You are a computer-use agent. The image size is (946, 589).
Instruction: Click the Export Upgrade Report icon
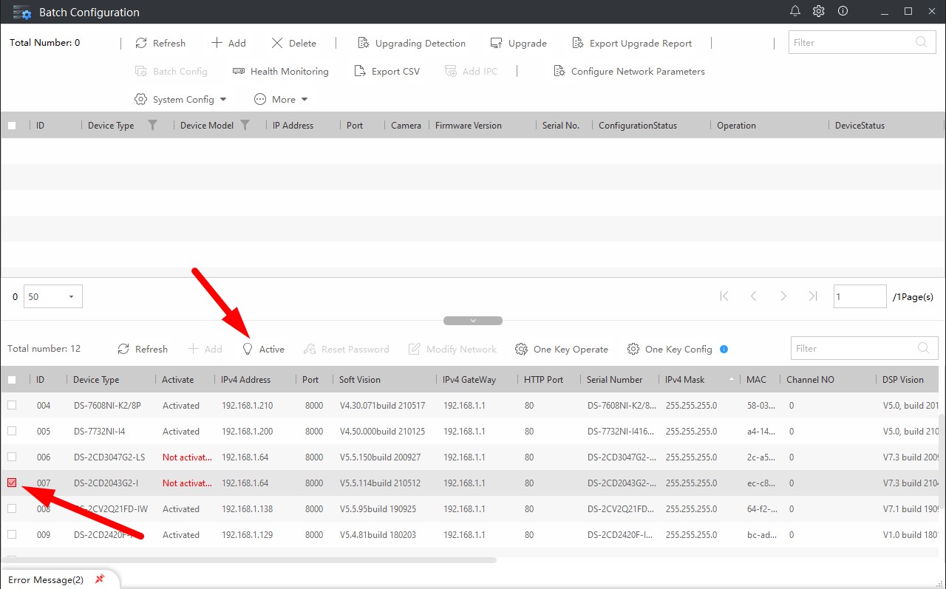click(578, 43)
